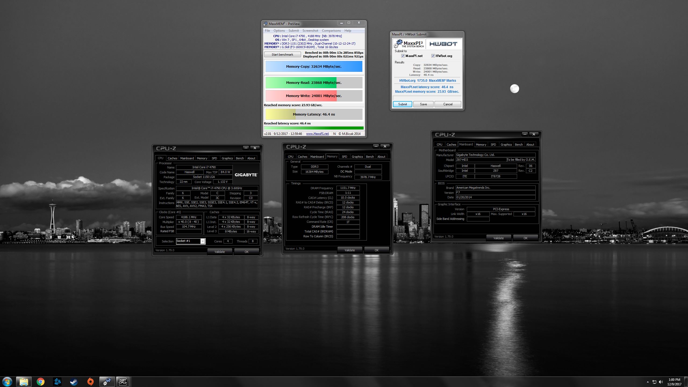Click Memory-Write result bar
This screenshot has width=688, height=387.
[x=314, y=96]
